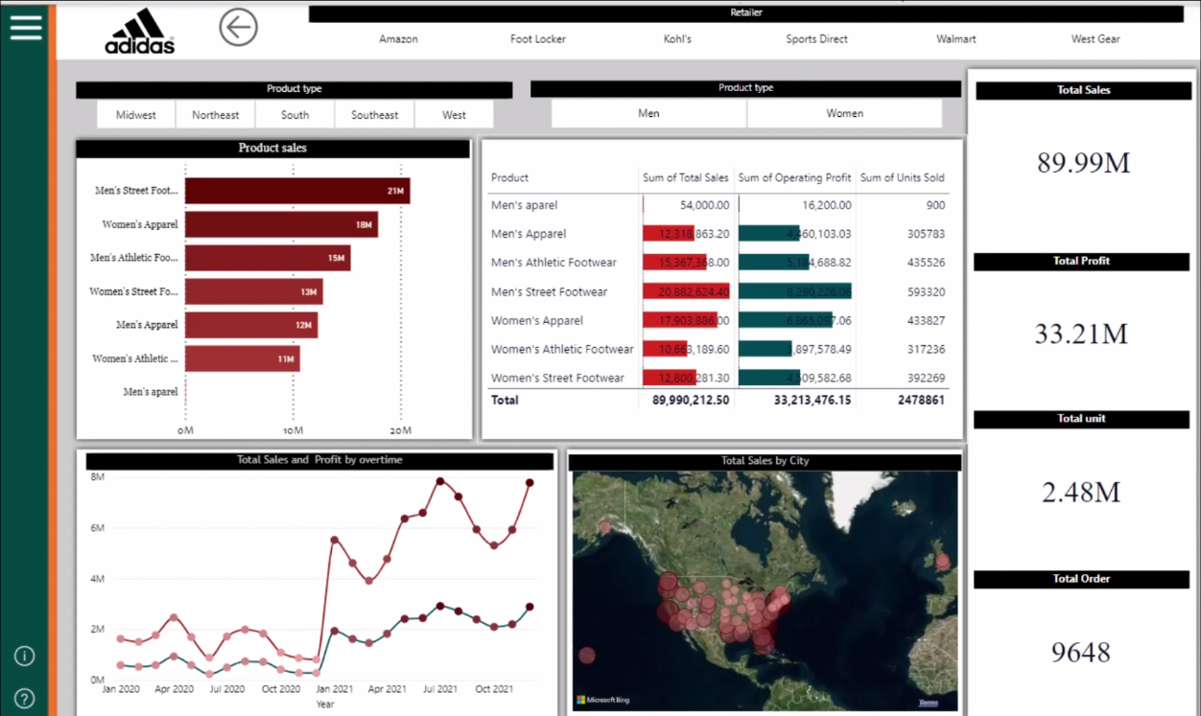
Task: Toggle the Men product type filter
Action: [x=648, y=113]
